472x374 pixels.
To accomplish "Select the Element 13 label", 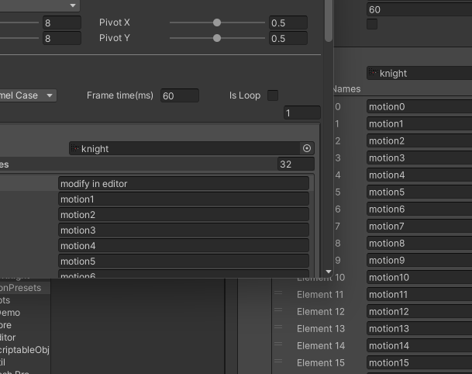I will pos(321,328).
